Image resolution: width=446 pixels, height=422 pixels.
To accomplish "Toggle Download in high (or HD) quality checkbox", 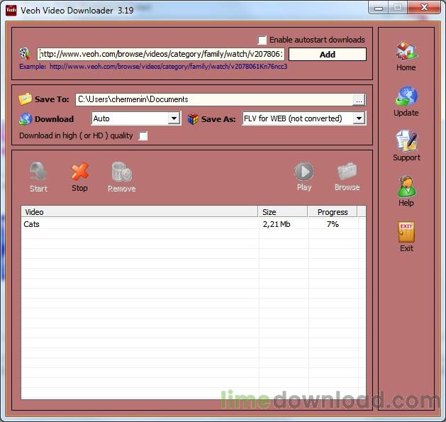I will click(143, 135).
